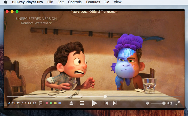
Task: Minimize the player window
Action: click(12, 12)
